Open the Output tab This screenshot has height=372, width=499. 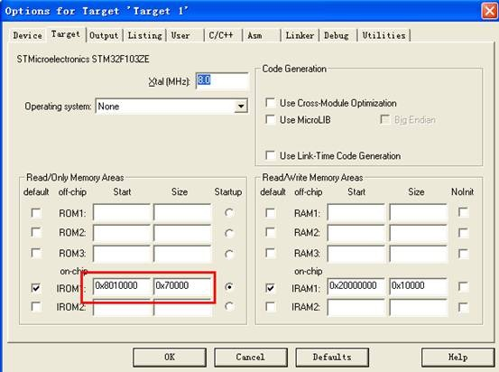[104, 35]
